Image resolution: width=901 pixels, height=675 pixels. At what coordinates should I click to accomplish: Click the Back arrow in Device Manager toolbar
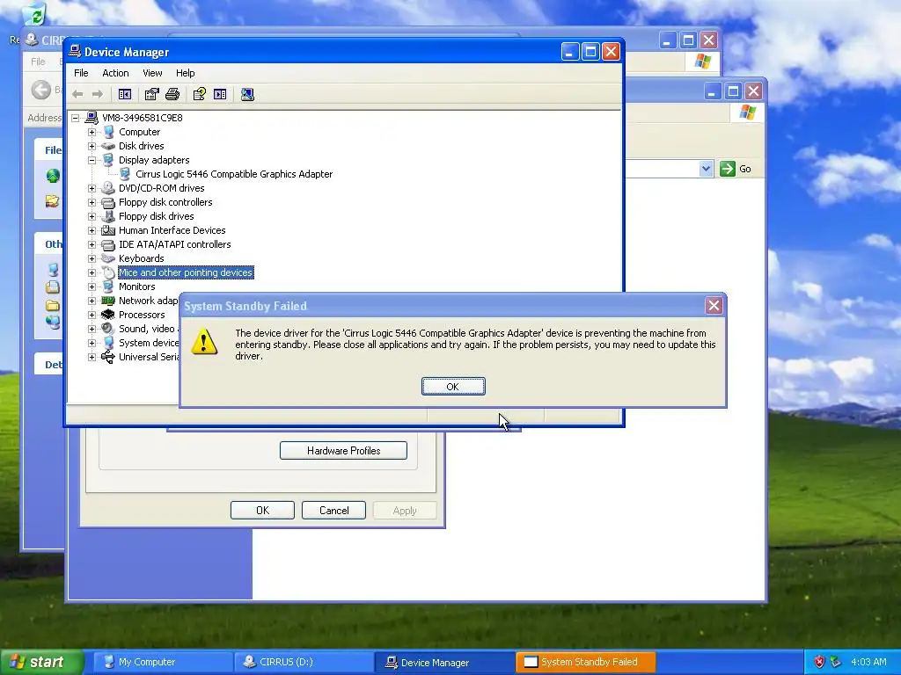pos(77,94)
